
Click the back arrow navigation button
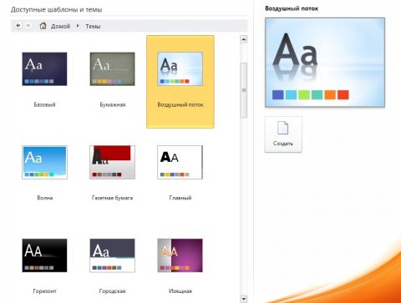click(18, 26)
